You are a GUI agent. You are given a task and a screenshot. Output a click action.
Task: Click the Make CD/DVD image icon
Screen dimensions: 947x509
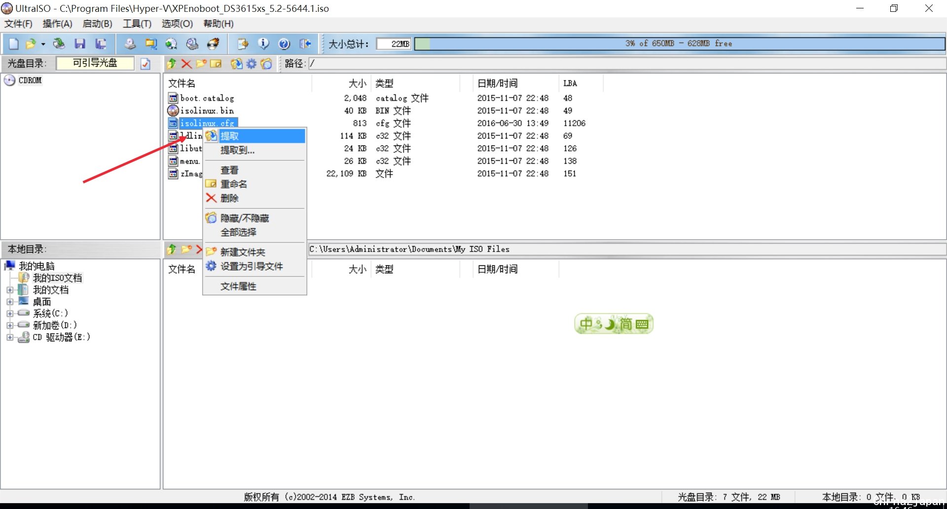click(x=130, y=44)
